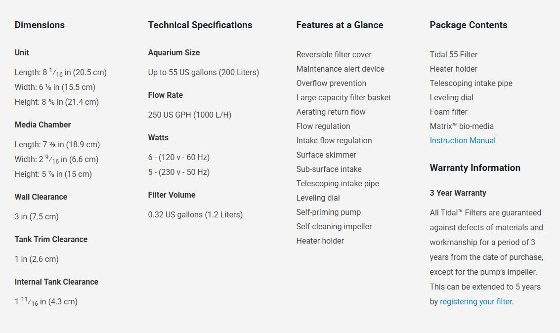Select the 3 Year Warranty subheading
Image resolution: width=560 pixels, height=333 pixels.
(x=458, y=193)
